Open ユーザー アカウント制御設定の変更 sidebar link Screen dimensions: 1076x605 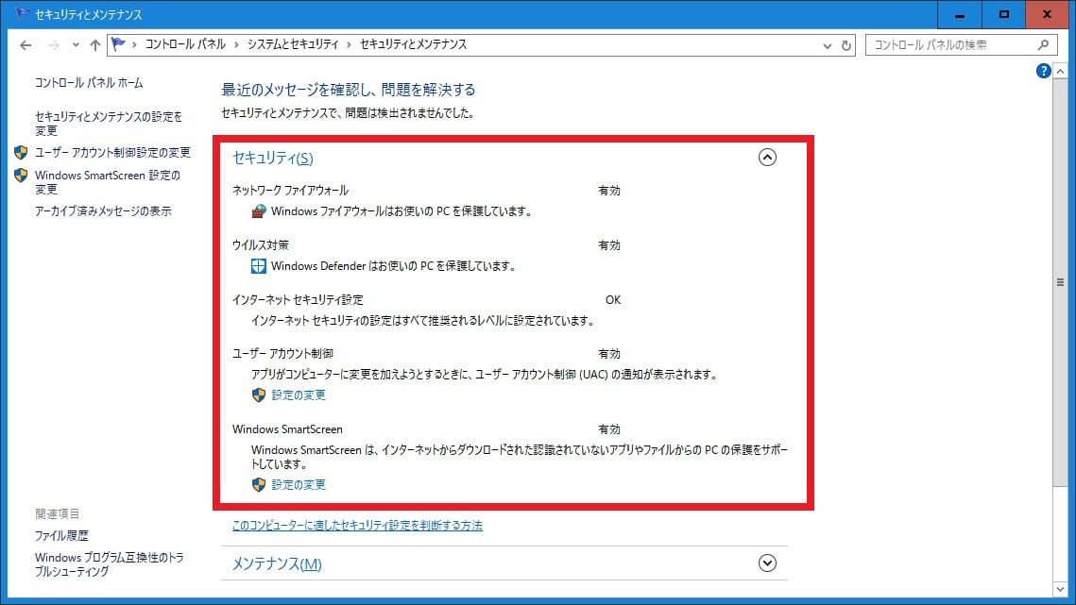(112, 152)
